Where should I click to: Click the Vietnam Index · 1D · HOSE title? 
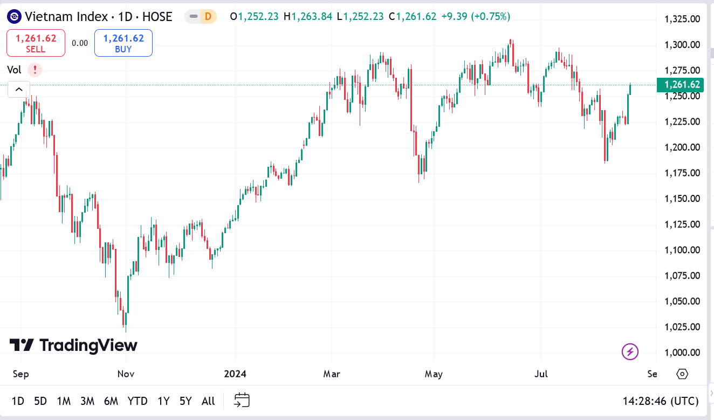coord(98,17)
